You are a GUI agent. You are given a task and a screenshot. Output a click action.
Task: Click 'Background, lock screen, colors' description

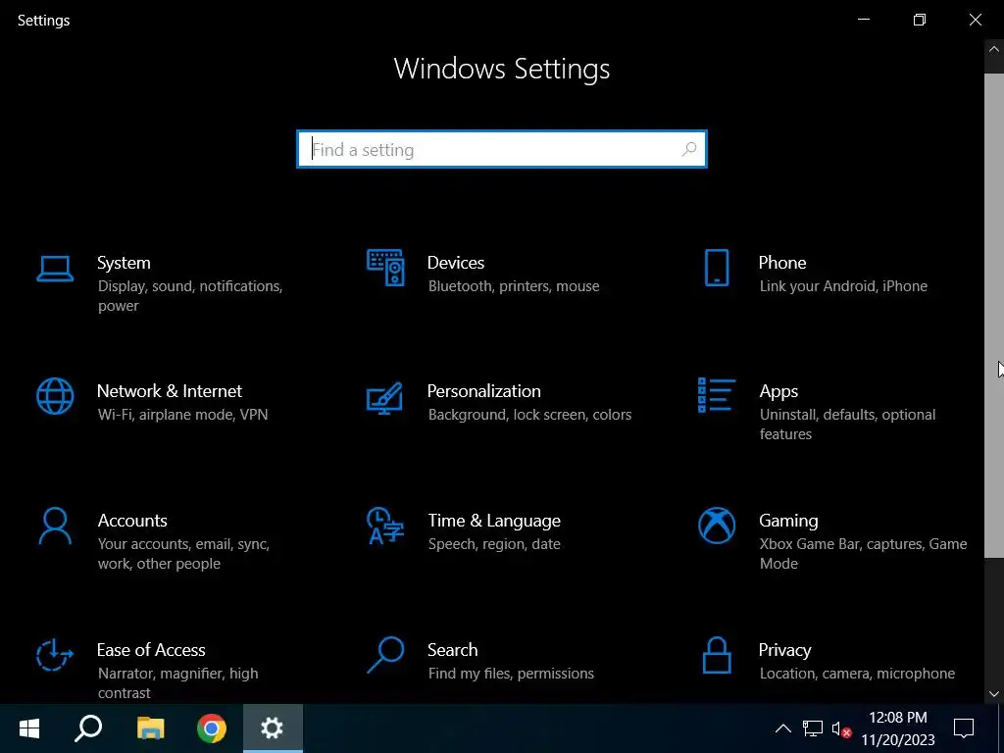[x=529, y=415]
